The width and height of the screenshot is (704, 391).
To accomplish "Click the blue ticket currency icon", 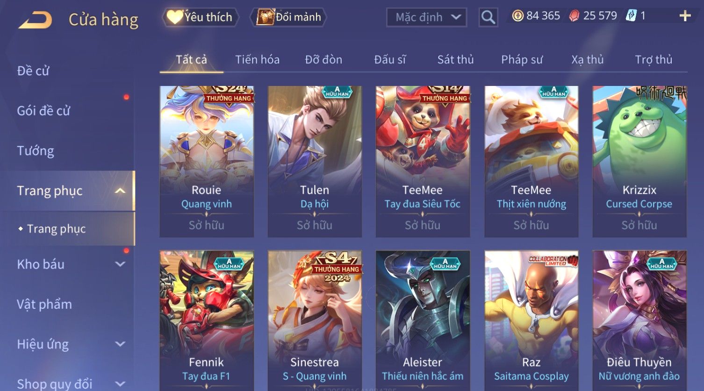I will point(631,16).
